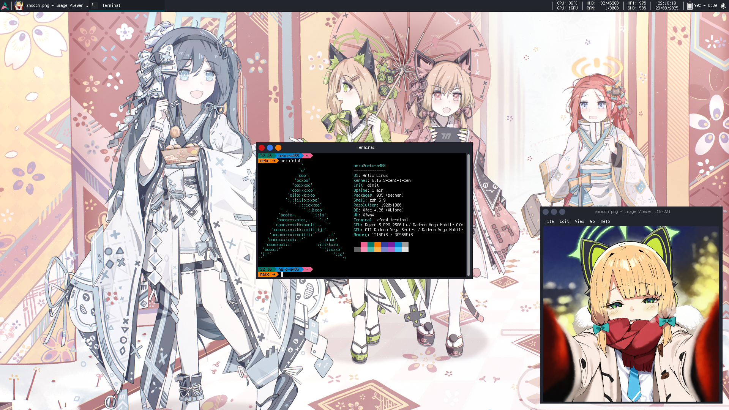Viewport: 729px width, 410px height.
Task: Click the battery icon in the panel
Action: pos(690,6)
